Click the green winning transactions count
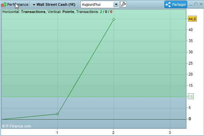This screenshot has width=204, height=136. [101, 12]
